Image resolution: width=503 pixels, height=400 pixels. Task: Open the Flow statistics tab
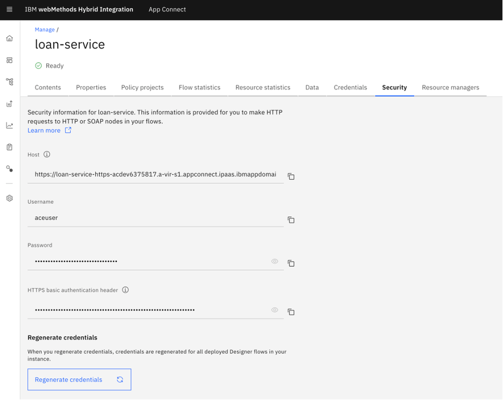(199, 87)
